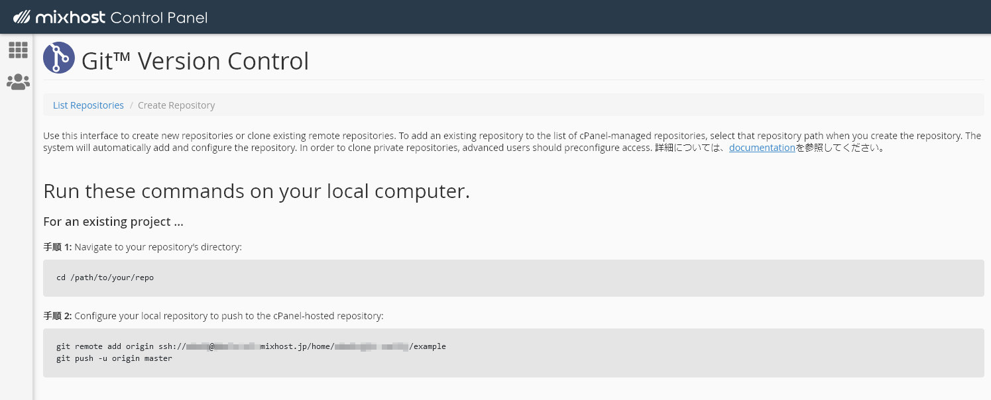The width and height of the screenshot is (991, 400).
Task: Click the 'git push -u origin master' line
Action: 114,358
